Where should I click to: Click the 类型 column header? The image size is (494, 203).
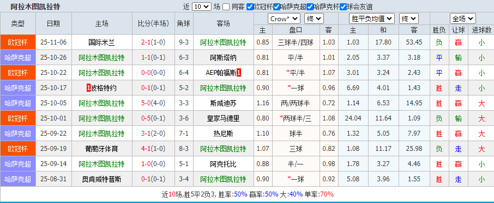click(x=18, y=23)
